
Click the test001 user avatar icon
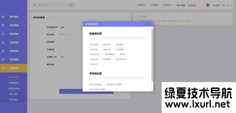(208, 5)
